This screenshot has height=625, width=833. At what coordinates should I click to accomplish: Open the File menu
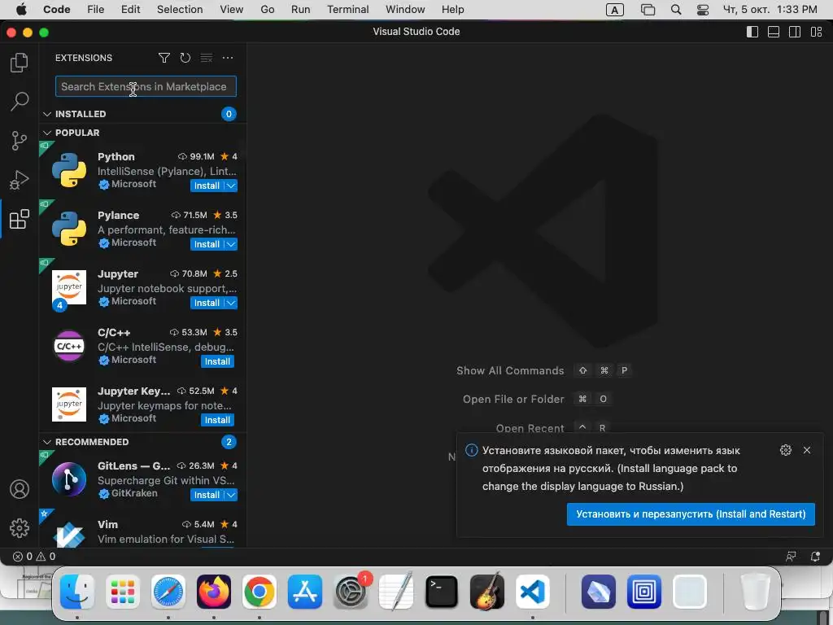pos(96,10)
